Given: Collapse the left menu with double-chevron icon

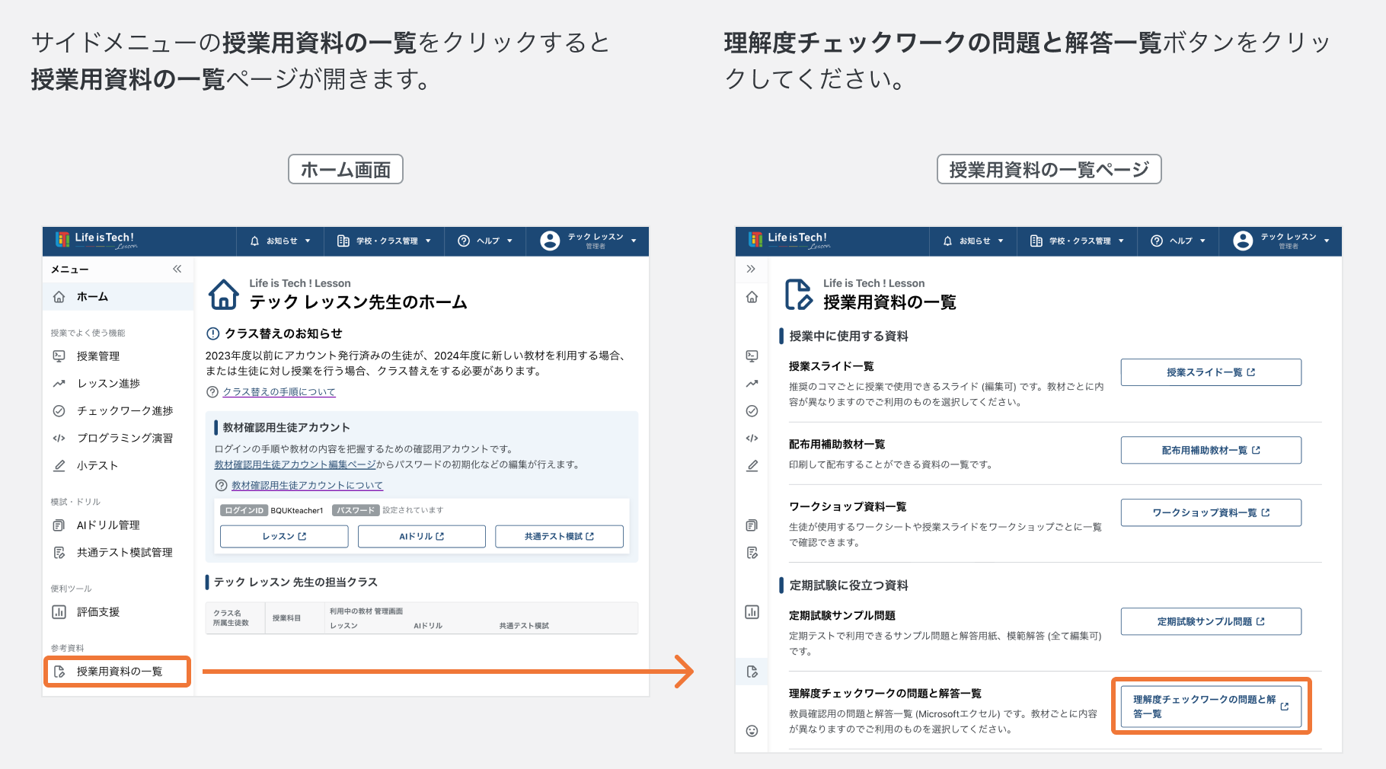Looking at the screenshot, I should [x=177, y=269].
